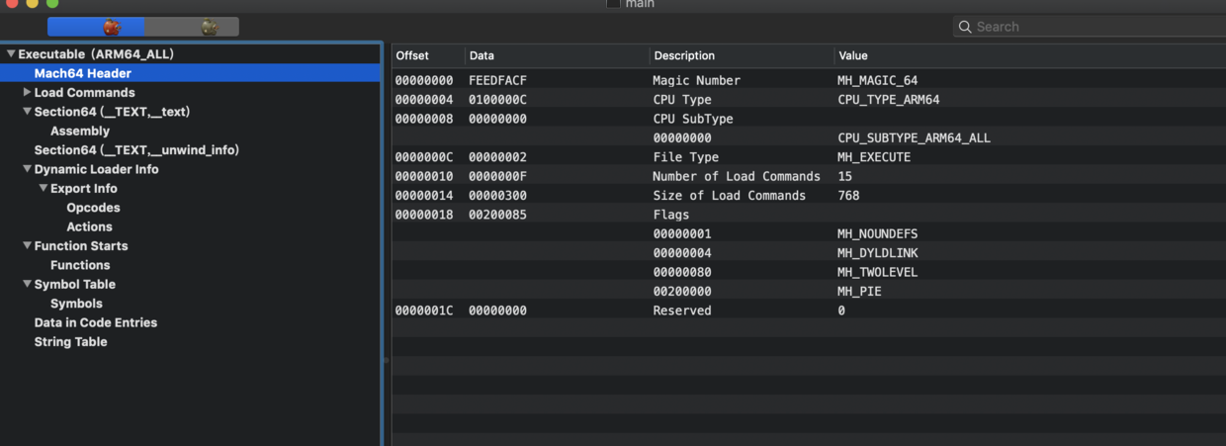This screenshot has height=446, width=1226.
Task: Select the Symbol Table tree item
Action: tap(75, 284)
